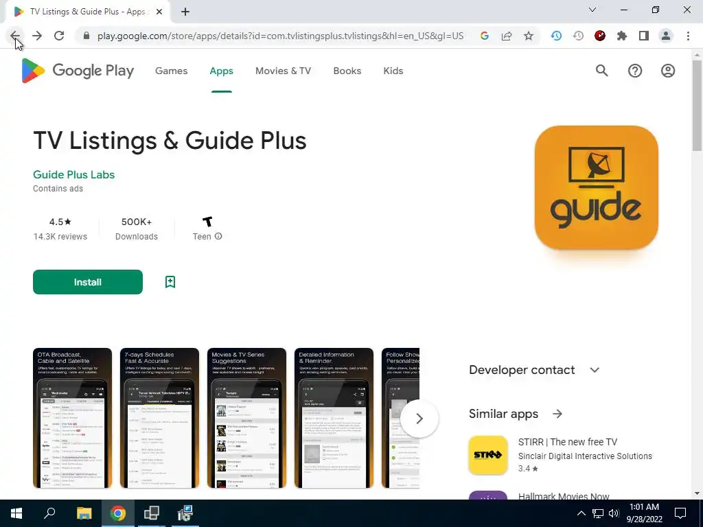Expand the Developer contact section

click(595, 370)
